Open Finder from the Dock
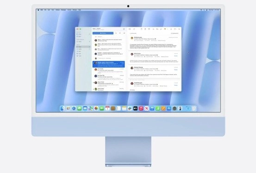Image resolution: width=256 pixels, height=173 pixels. click(62, 108)
